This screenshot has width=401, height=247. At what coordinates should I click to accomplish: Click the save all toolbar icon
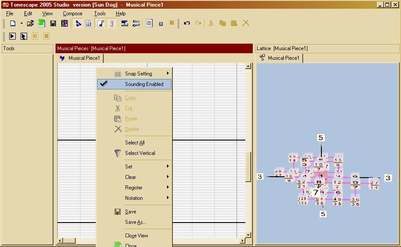coord(64,24)
